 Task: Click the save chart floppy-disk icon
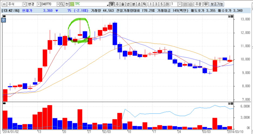(x=185, y=4)
